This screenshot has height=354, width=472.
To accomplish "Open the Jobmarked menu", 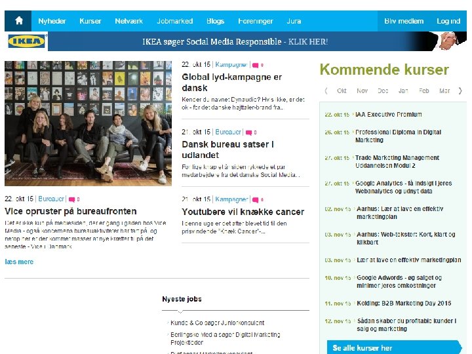I will (175, 21).
